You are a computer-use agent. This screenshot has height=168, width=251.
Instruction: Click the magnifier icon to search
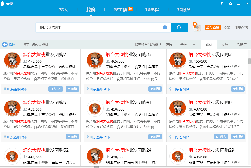179,27
